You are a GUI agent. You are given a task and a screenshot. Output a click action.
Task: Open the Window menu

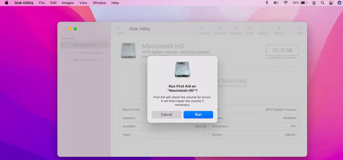point(99,3)
